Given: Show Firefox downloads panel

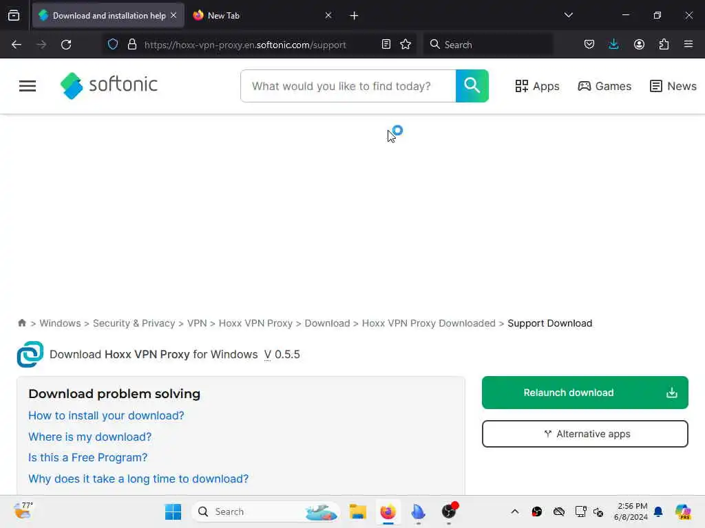Looking at the screenshot, I should pyautogui.click(x=613, y=44).
